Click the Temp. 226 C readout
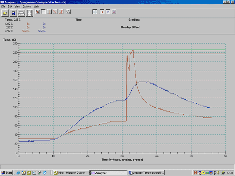Image resolution: width=235 pixels, height=176 pixels. pyautogui.click(x=13, y=20)
